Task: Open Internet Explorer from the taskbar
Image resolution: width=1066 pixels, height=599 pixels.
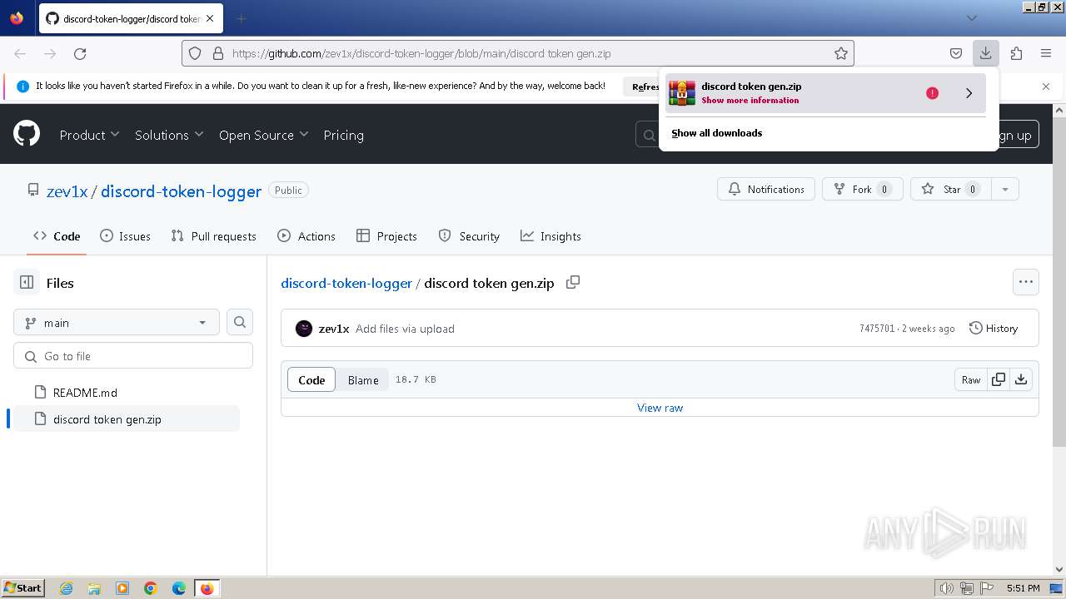Action: click(66, 588)
